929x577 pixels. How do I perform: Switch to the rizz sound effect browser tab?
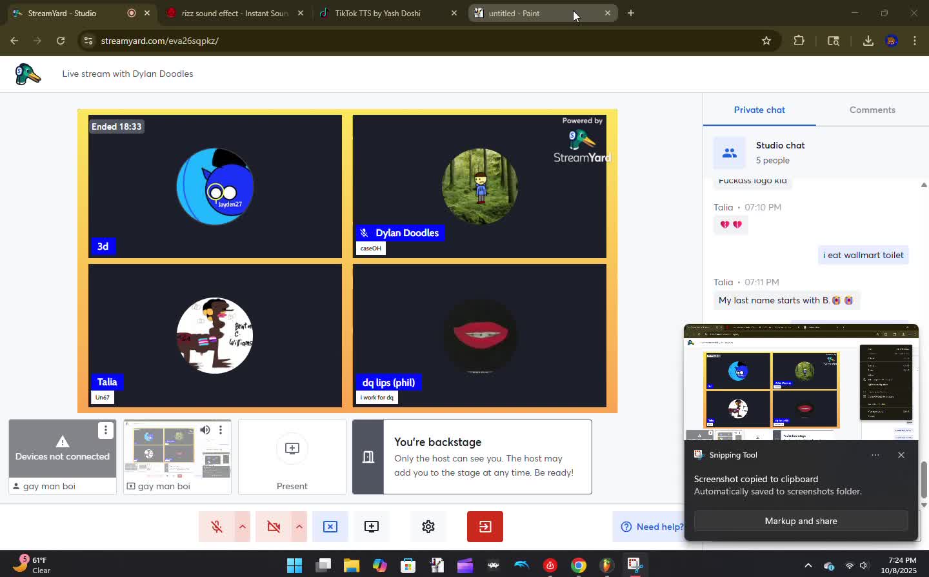[235, 13]
